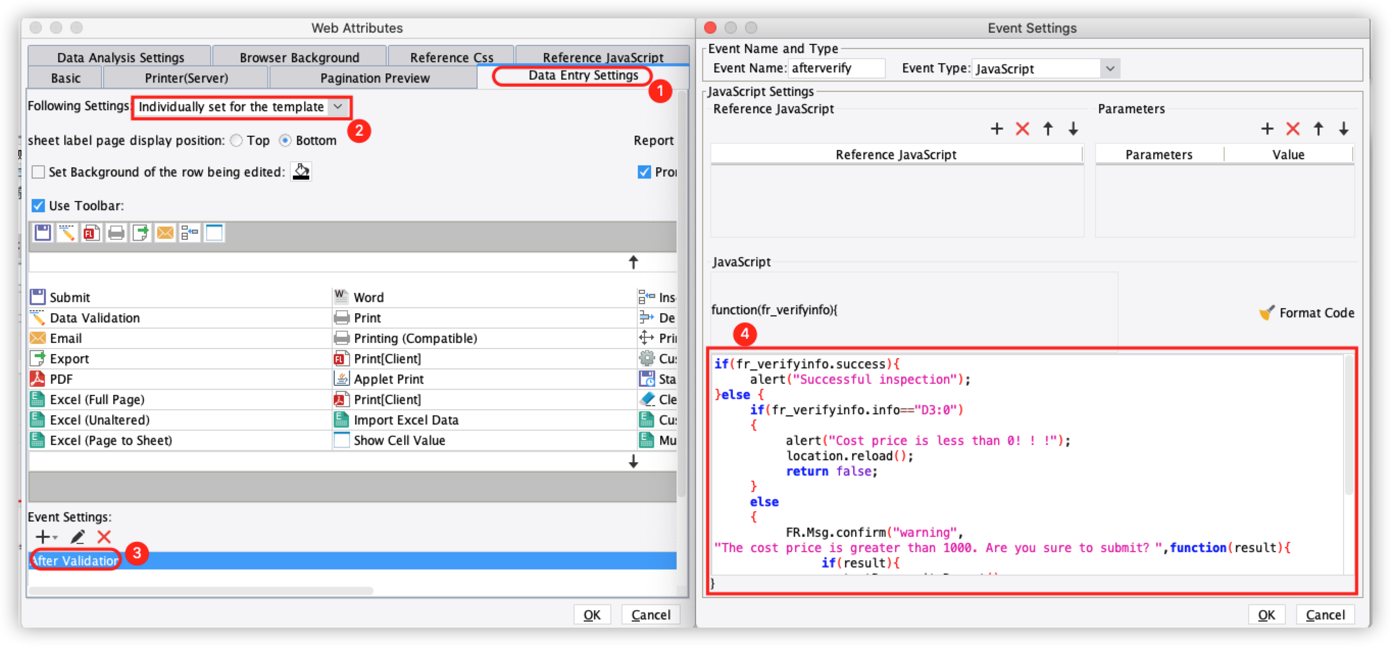The width and height of the screenshot is (1391, 646).
Task: Delete the selected parameter using the red X
Action: pyautogui.click(x=1293, y=129)
